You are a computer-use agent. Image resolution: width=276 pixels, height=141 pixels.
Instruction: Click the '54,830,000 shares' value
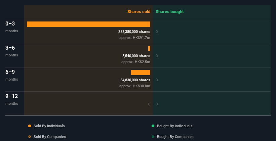[135, 80]
